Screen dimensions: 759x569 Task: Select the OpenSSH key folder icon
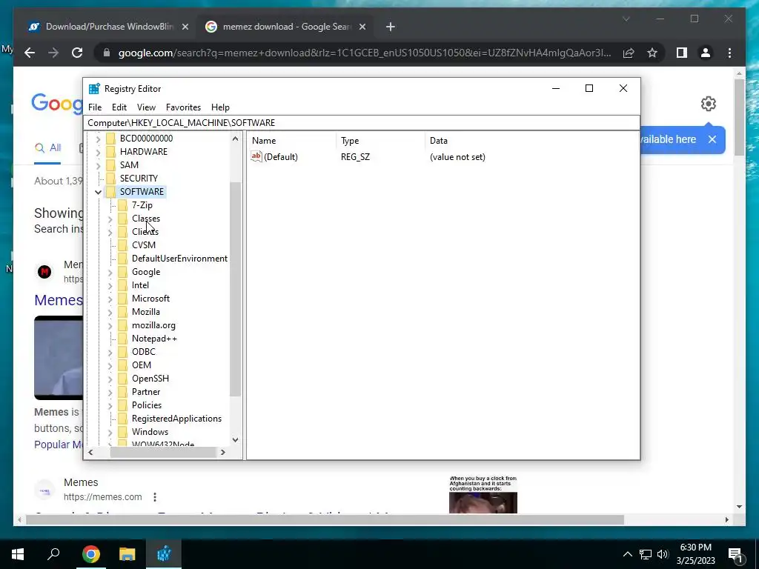(123, 379)
